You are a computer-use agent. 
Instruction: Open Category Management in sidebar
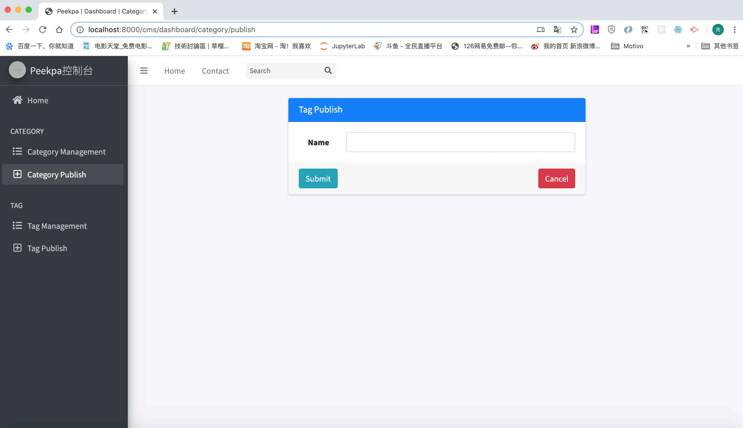click(66, 152)
